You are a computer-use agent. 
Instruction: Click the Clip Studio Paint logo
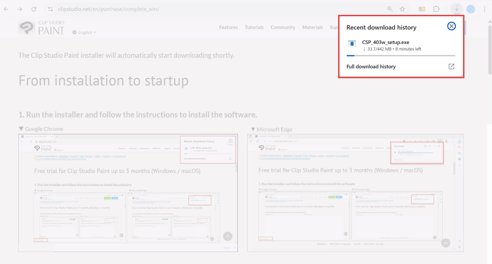(x=41, y=27)
